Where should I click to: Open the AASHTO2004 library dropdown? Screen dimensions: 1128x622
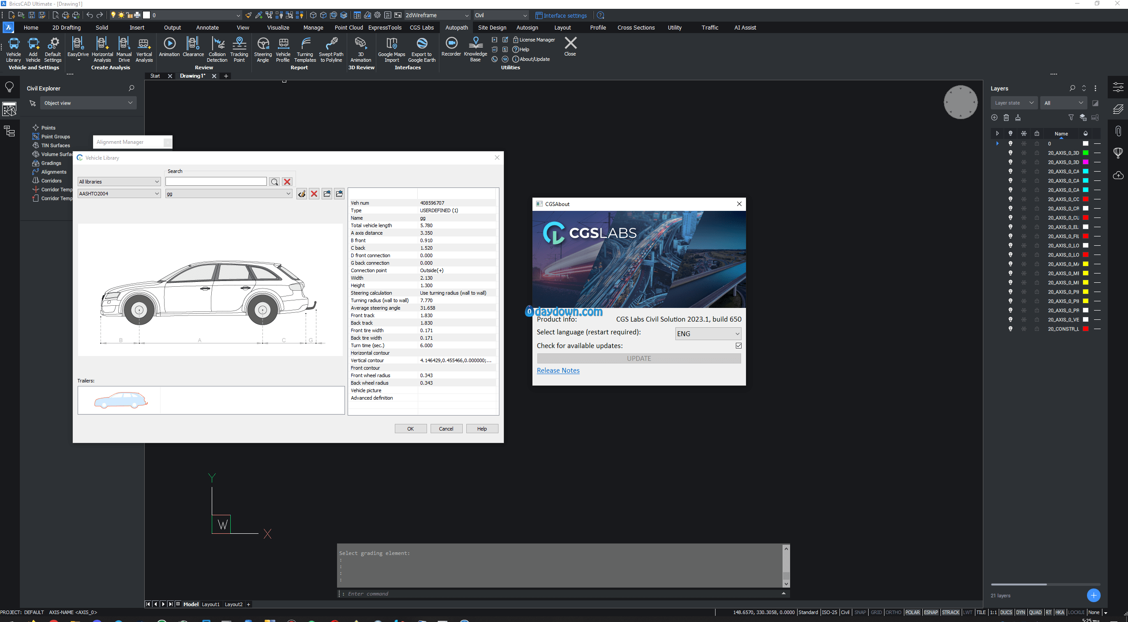pyautogui.click(x=119, y=194)
